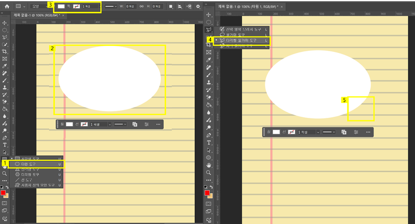Select the Clone Stamp tool in the left toolbar
The image size is (415, 224).
(4, 87)
